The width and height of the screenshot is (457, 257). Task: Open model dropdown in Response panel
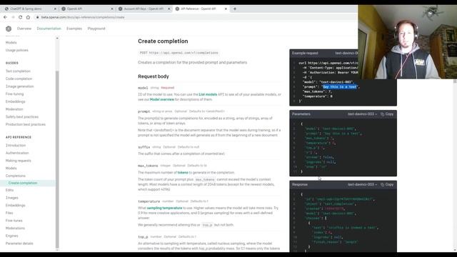click(362, 185)
